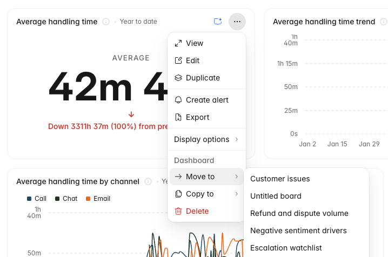Move card to Escalation watchlist
388x257 pixels.
(x=306, y=248)
